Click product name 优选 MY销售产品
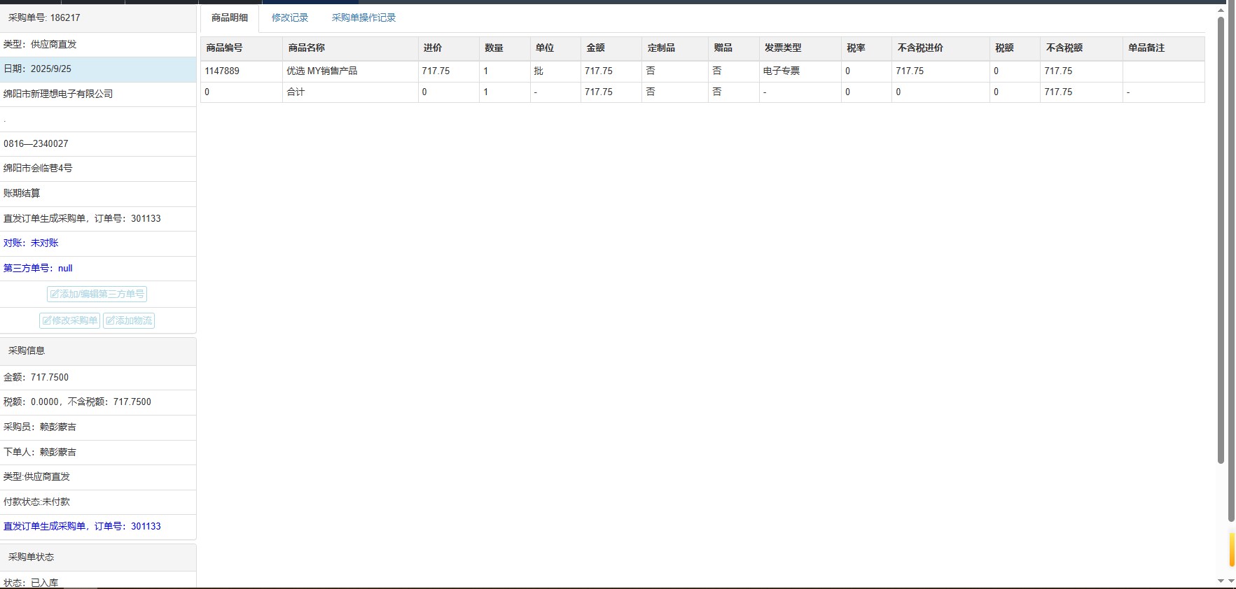This screenshot has height=589, width=1236. [321, 71]
